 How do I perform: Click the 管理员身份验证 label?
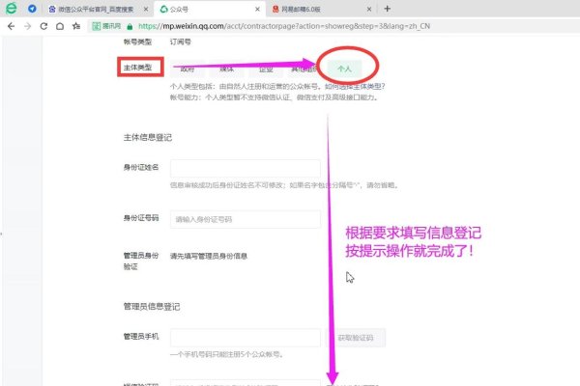pyautogui.click(x=141, y=261)
